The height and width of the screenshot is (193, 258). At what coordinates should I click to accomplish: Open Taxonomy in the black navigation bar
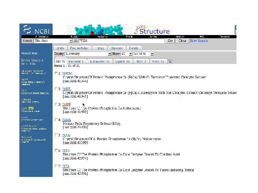pyautogui.click(x=225, y=36)
